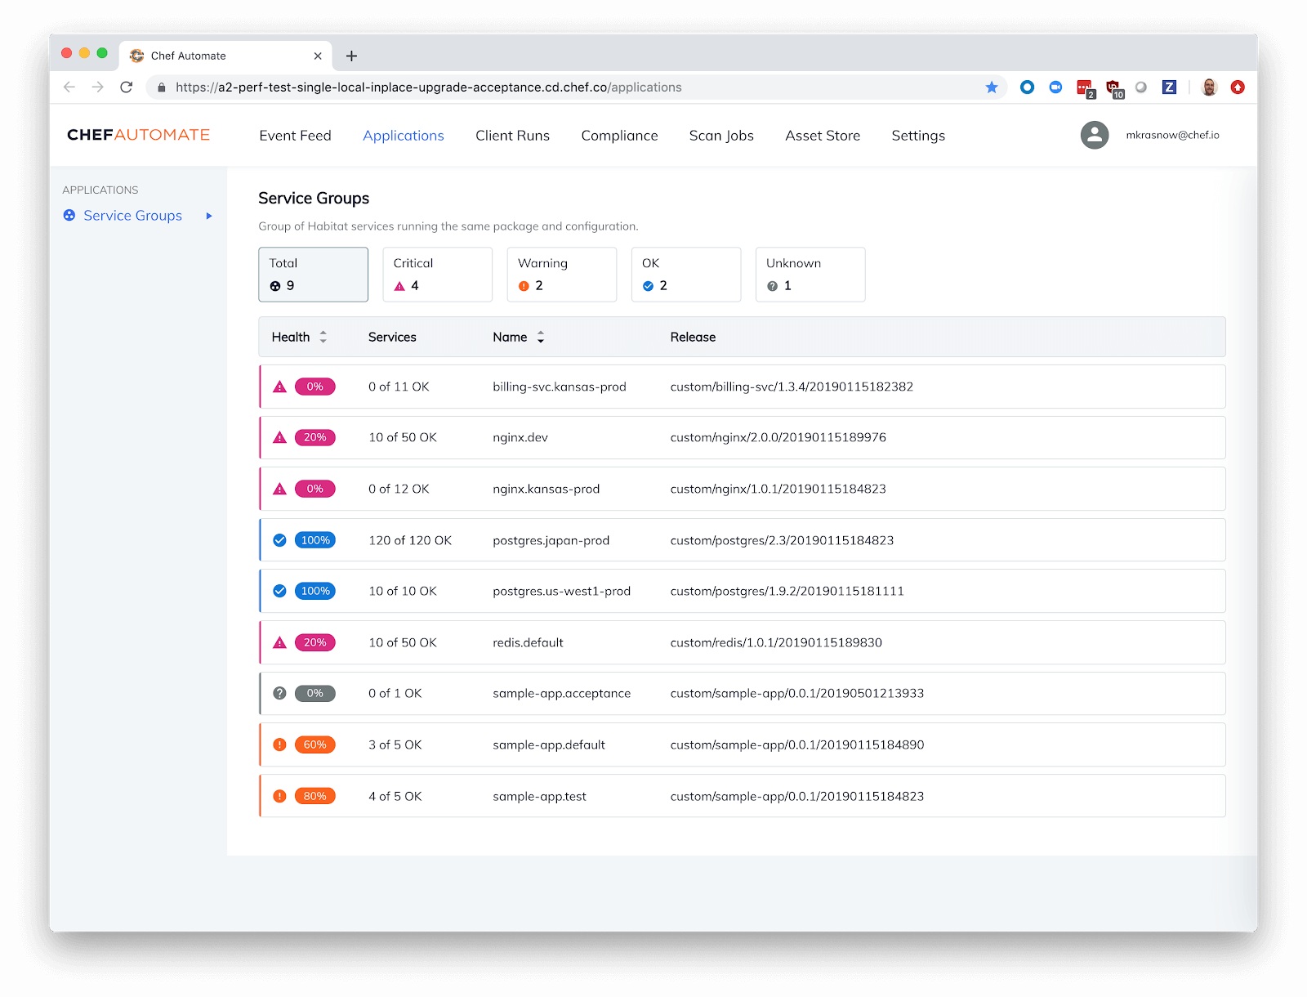
Task: Filter service groups by Warning status
Action: coord(561,275)
